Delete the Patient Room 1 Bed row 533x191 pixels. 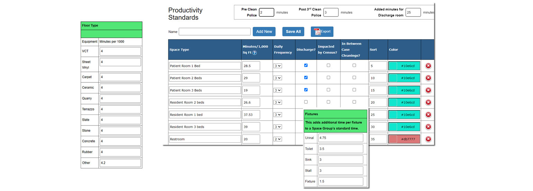428,66
